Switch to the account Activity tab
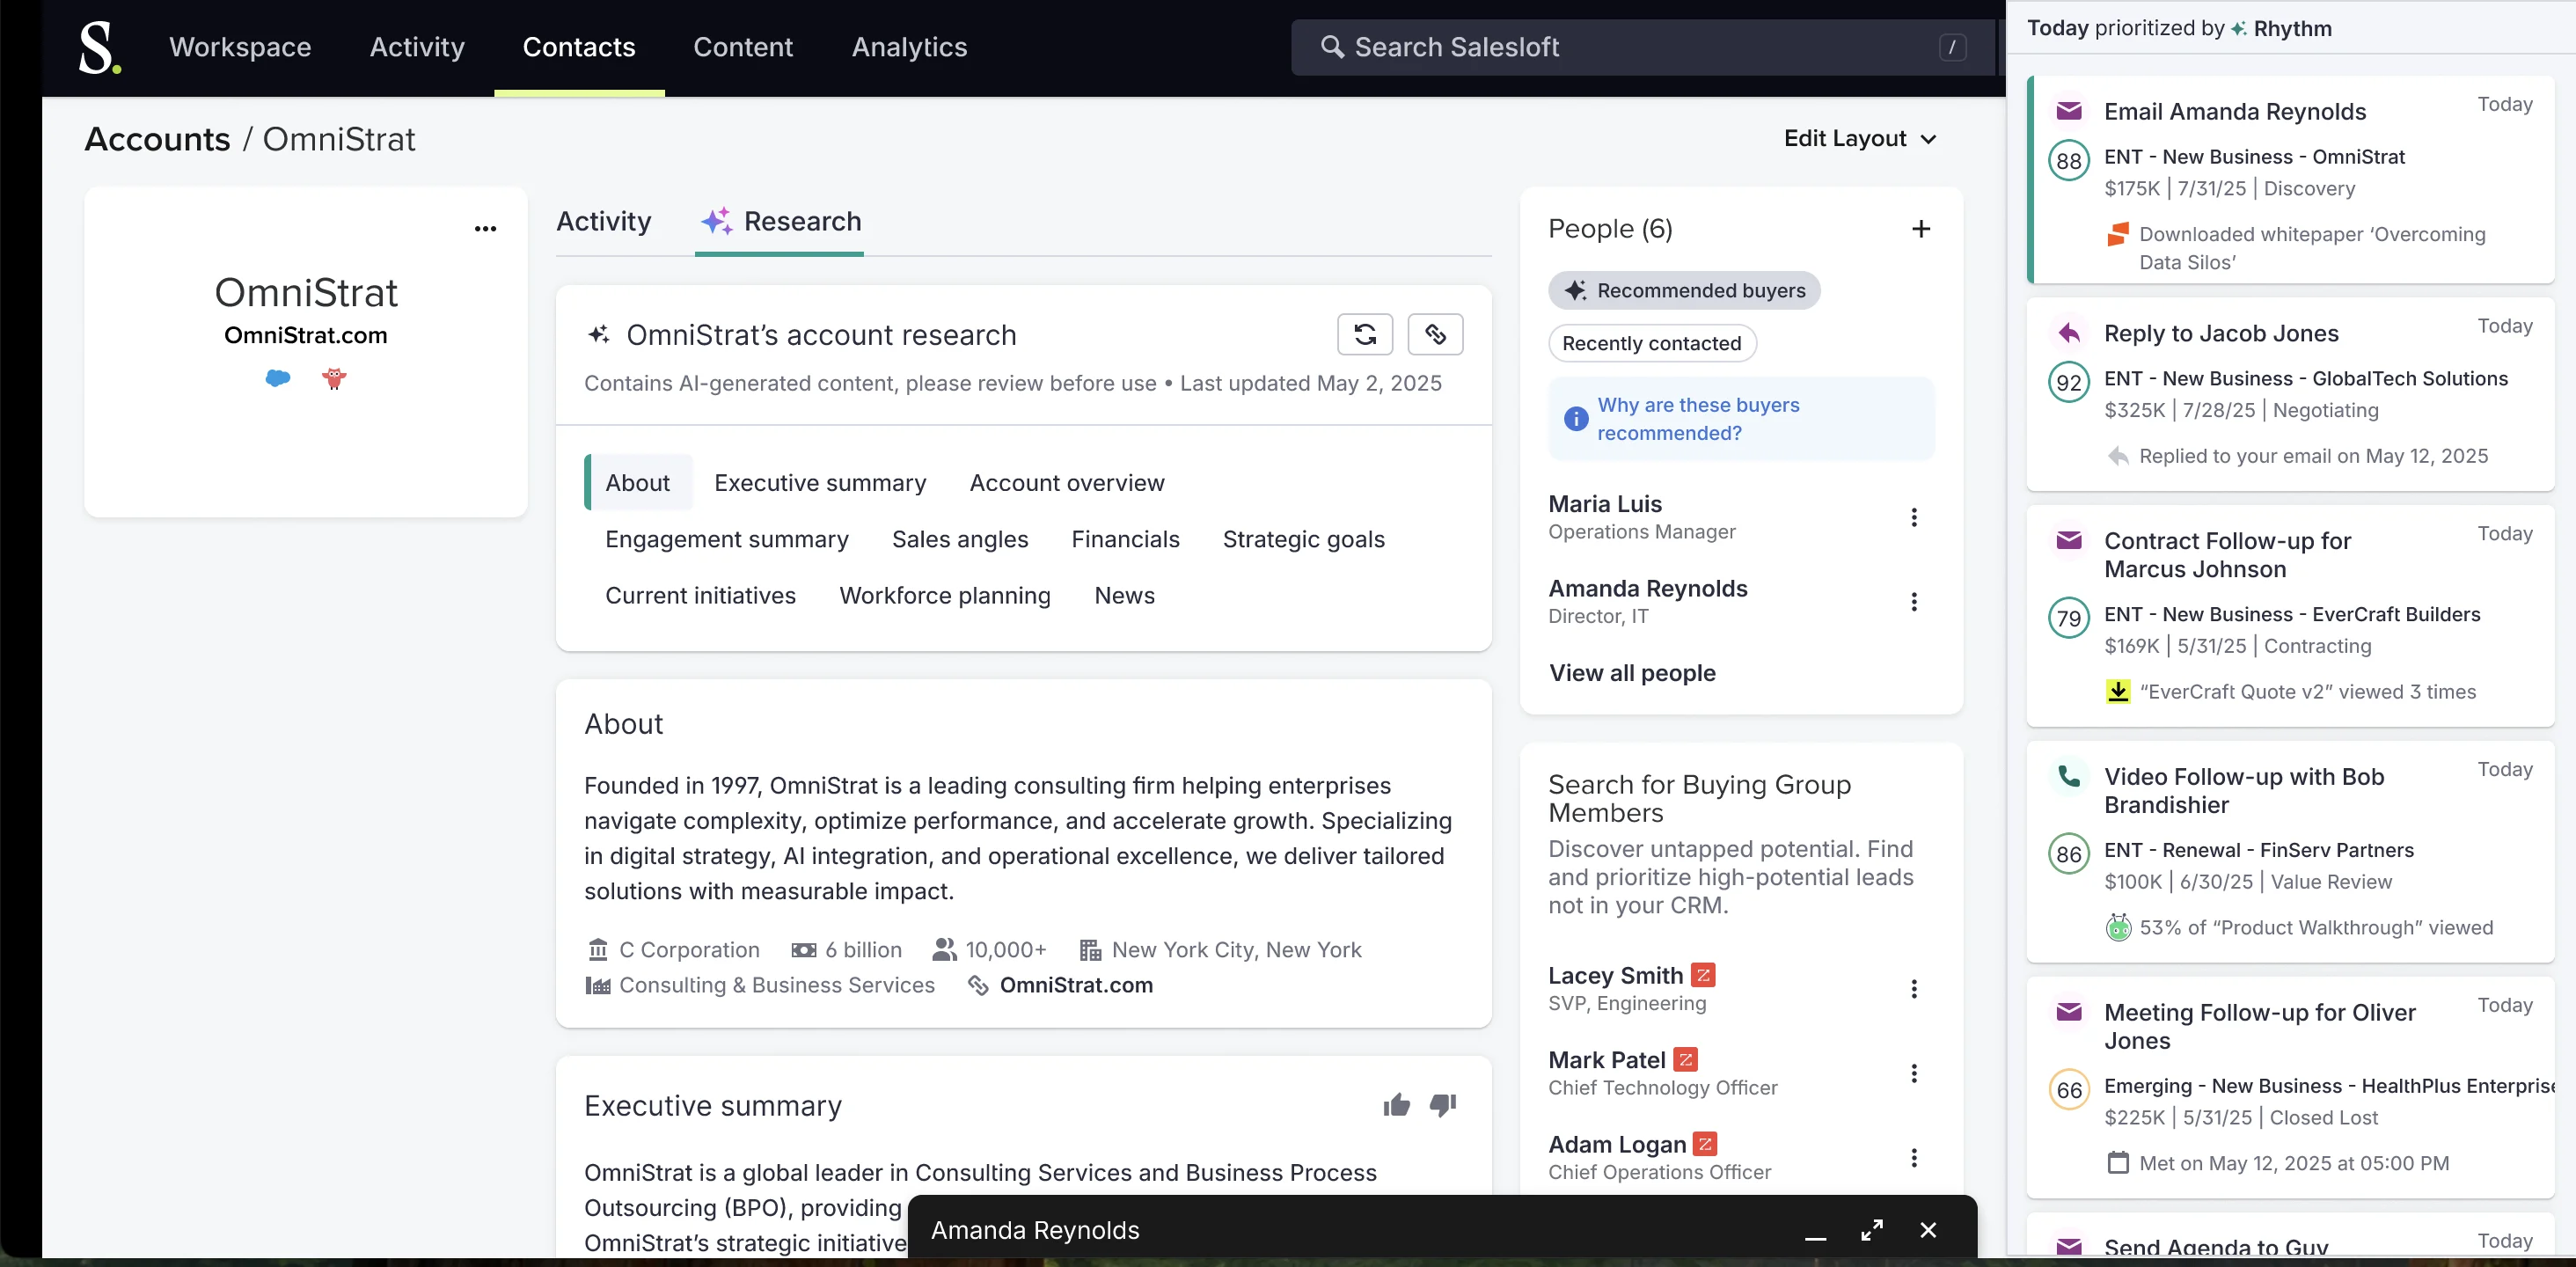Image resolution: width=2576 pixels, height=1267 pixels. point(603,221)
